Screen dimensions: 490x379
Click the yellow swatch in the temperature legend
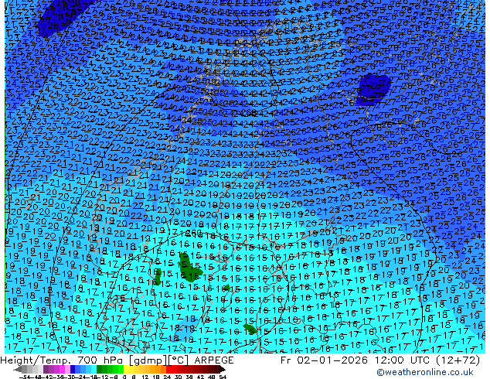point(126,370)
